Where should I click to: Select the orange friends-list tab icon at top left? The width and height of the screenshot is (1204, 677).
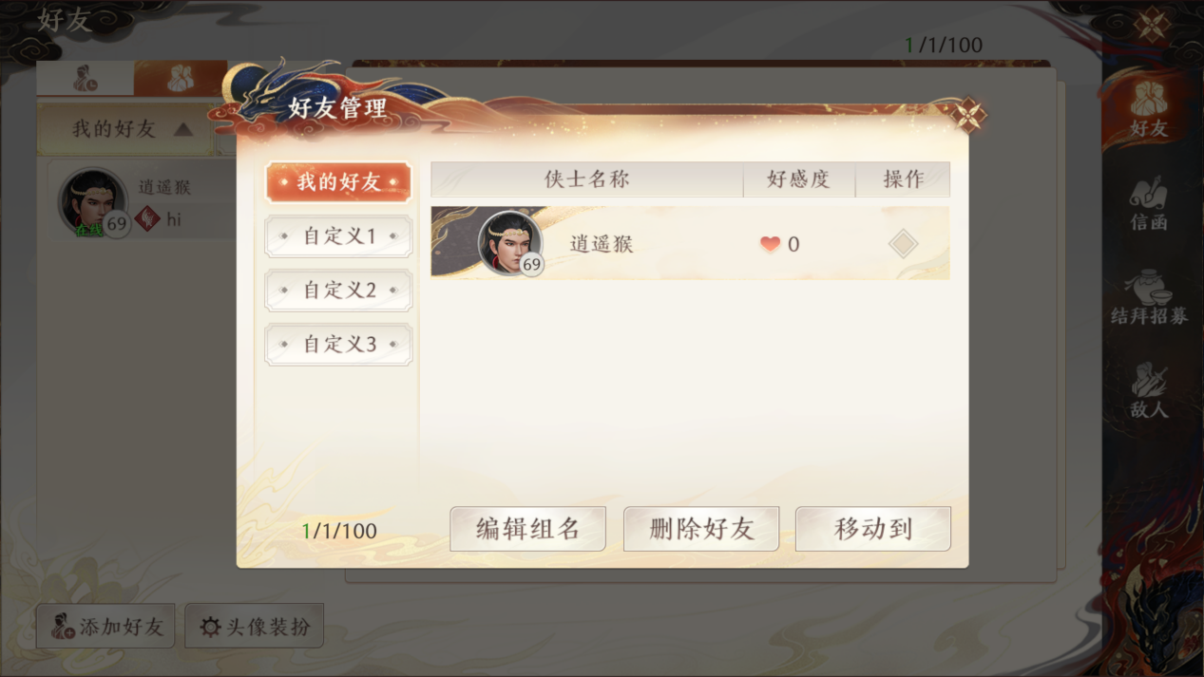pyautogui.click(x=180, y=78)
